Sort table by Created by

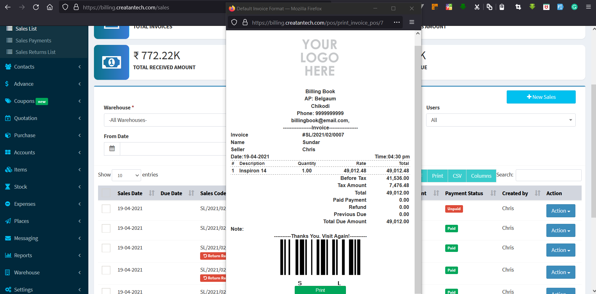coord(538,193)
